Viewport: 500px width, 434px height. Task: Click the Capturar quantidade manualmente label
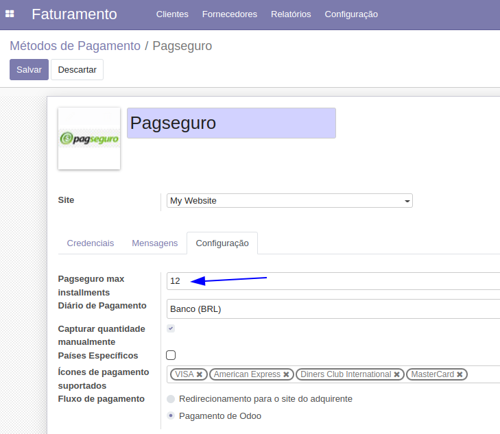click(x=102, y=335)
